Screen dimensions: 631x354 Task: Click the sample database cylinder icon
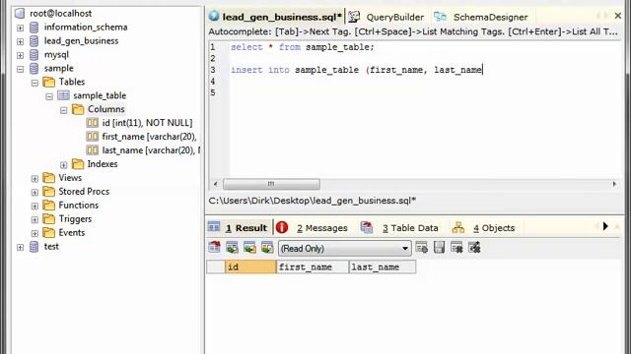pos(35,68)
